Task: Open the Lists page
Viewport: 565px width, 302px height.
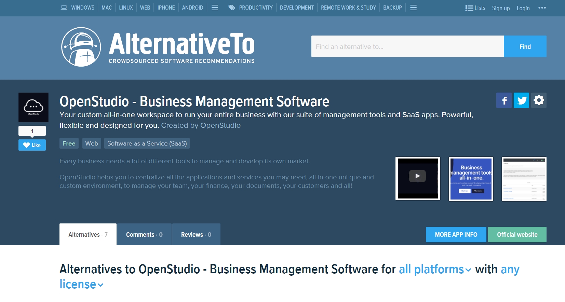Action: coord(475,8)
